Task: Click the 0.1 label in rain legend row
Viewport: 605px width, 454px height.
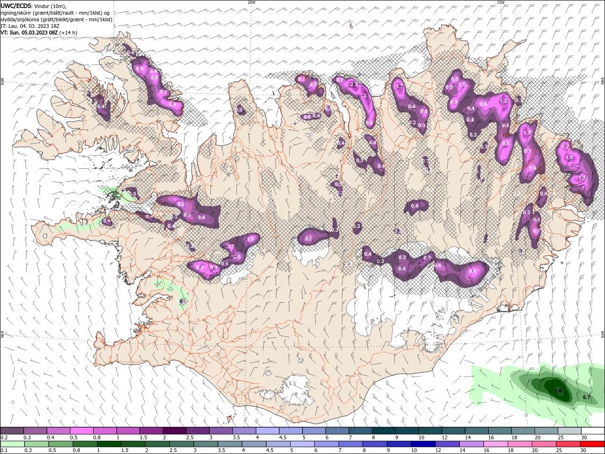Action: point(4,451)
